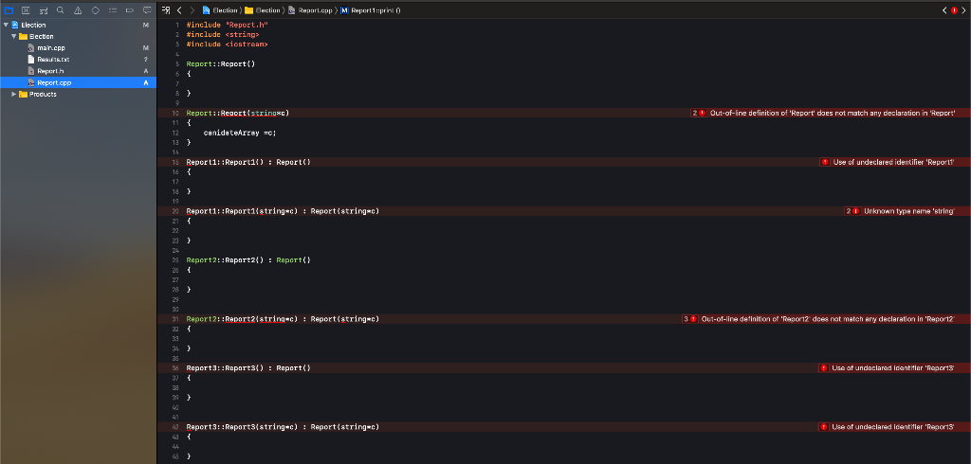Screen dimensions: 971x464
Task: Collapse the Election folder group
Action: [13, 37]
